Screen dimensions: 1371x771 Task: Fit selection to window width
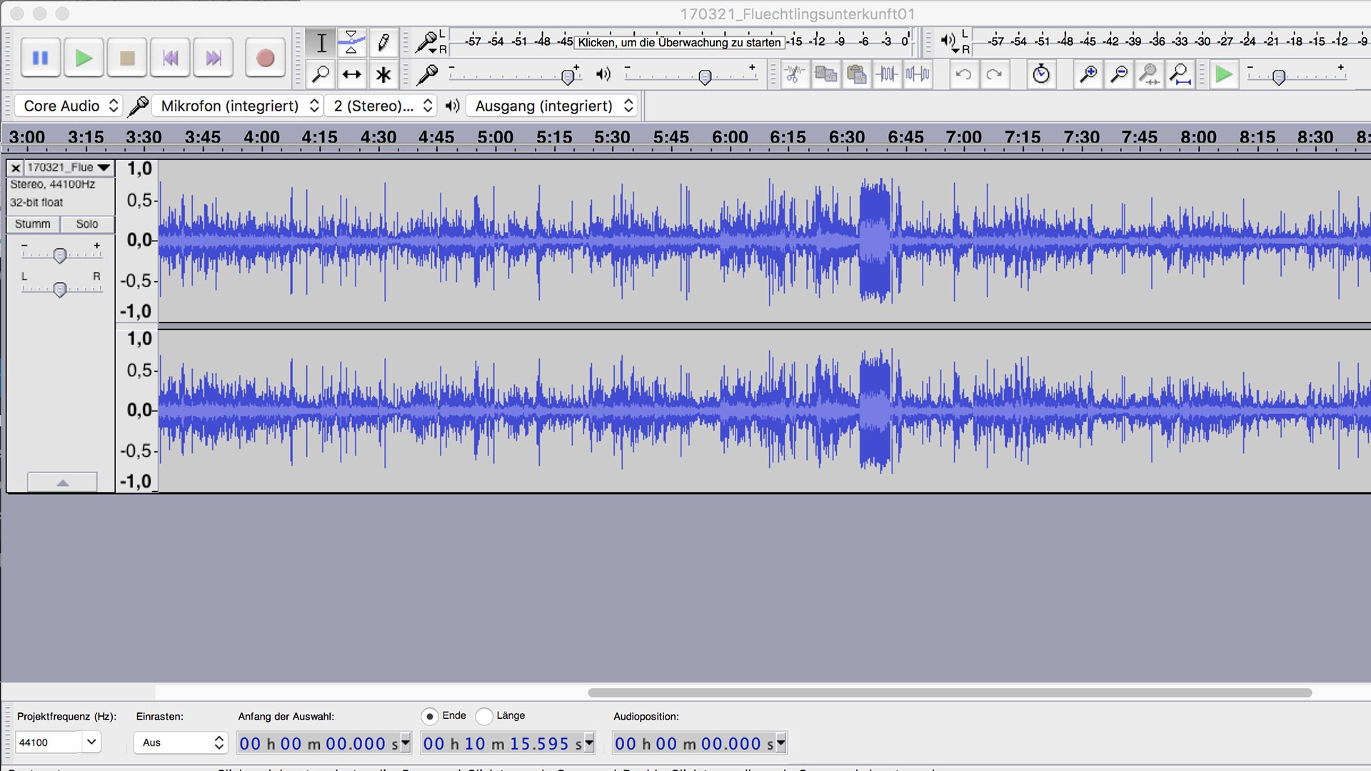[x=1150, y=74]
